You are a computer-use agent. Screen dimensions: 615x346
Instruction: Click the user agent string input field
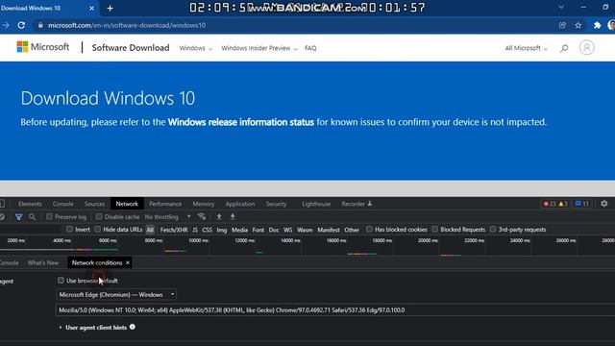[335, 309]
